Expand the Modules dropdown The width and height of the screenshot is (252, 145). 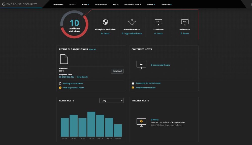(x=166, y=4)
